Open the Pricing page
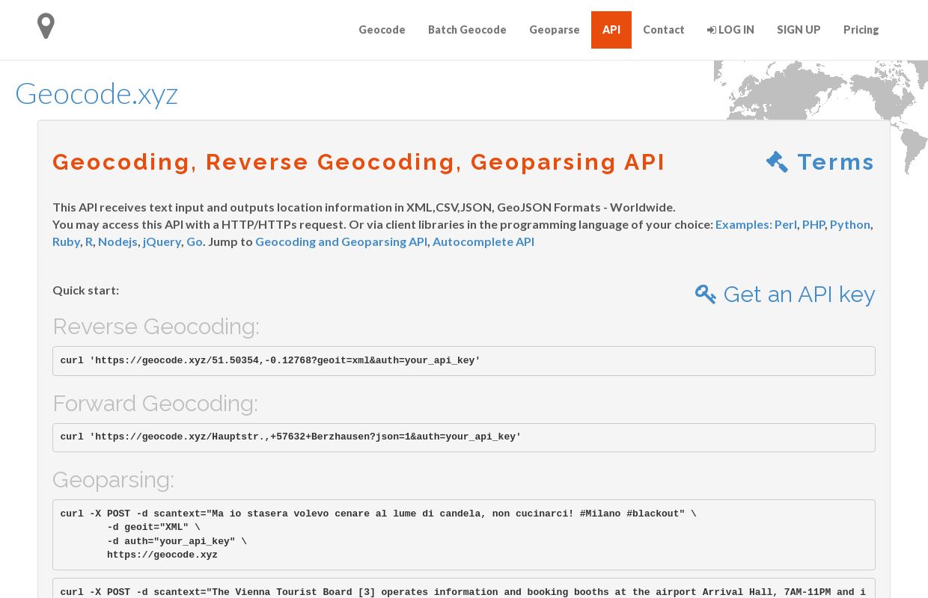The height and width of the screenshot is (598, 928). (x=861, y=30)
